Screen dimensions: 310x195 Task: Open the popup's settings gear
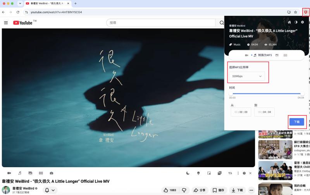(x=303, y=22)
